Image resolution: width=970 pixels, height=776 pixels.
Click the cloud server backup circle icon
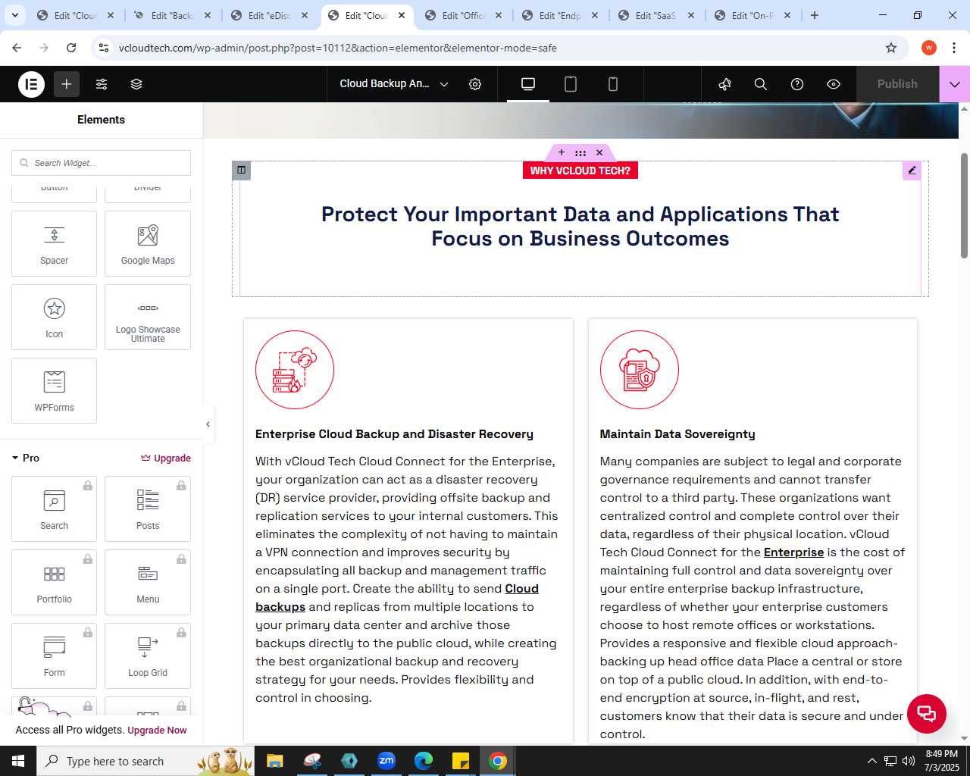(x=295, y=370)
